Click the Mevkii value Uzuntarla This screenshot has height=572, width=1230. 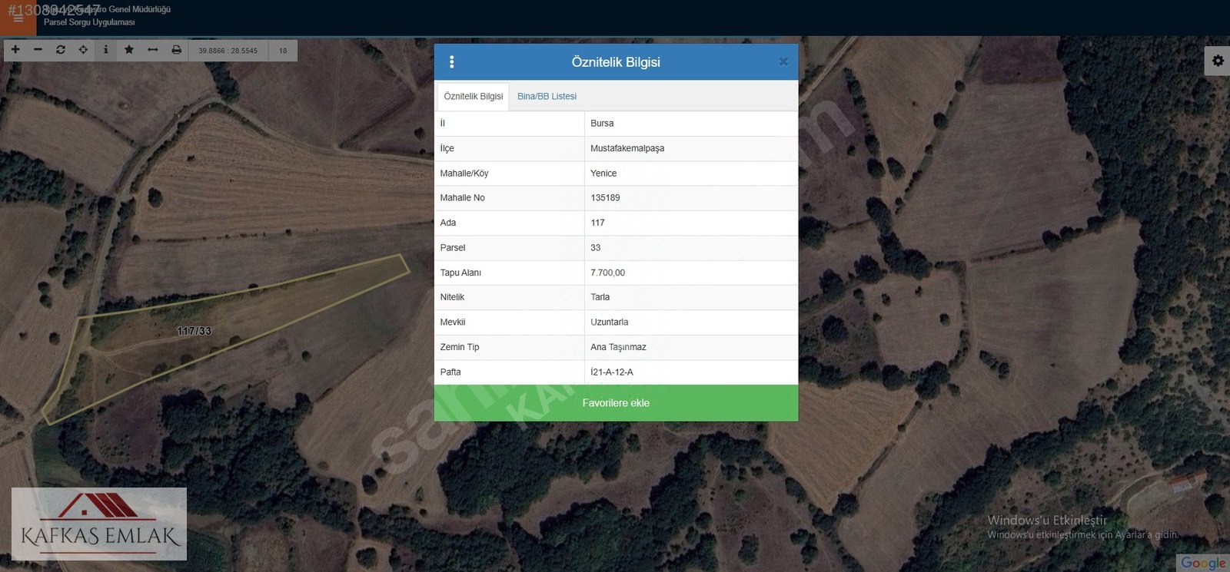[609, 322]
